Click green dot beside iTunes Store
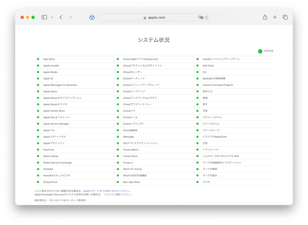Image resolution: width=308 pixels, height=225 pixels. click(x=118, y=156)
